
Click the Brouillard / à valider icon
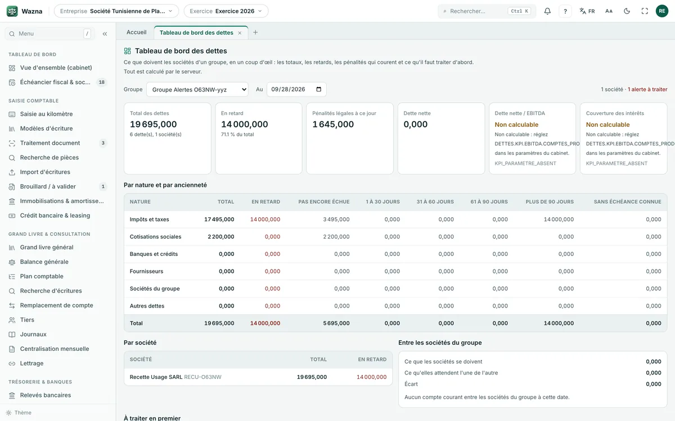[12, 187]
